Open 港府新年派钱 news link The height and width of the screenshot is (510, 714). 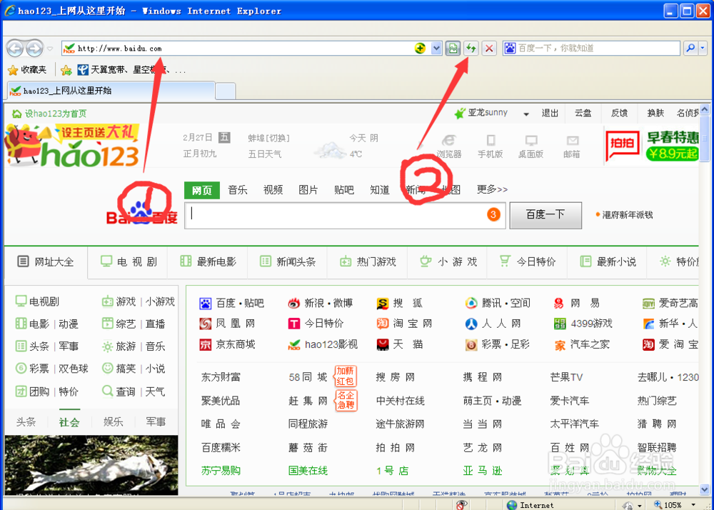point(628,215)
